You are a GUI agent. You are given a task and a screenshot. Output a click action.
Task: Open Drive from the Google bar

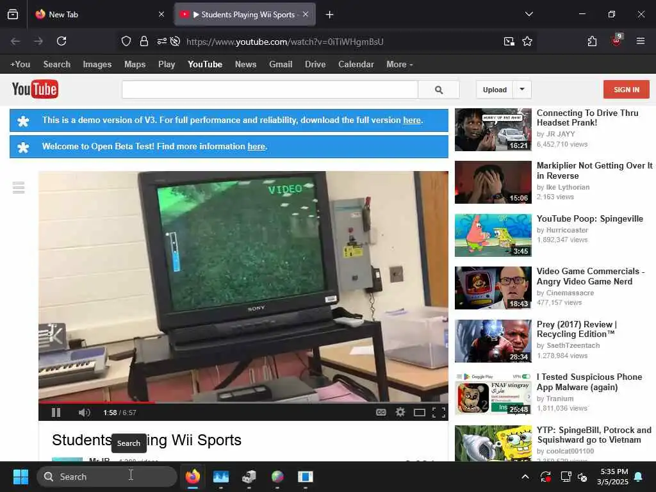pyautogui.click(x=315, y=65)
